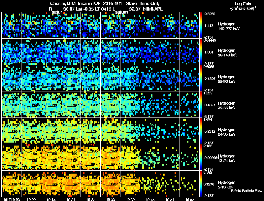Screen dimensions: 264x201
Task: Click the color bar for the 55-90 keV row
Action: [x=201, y=78]
